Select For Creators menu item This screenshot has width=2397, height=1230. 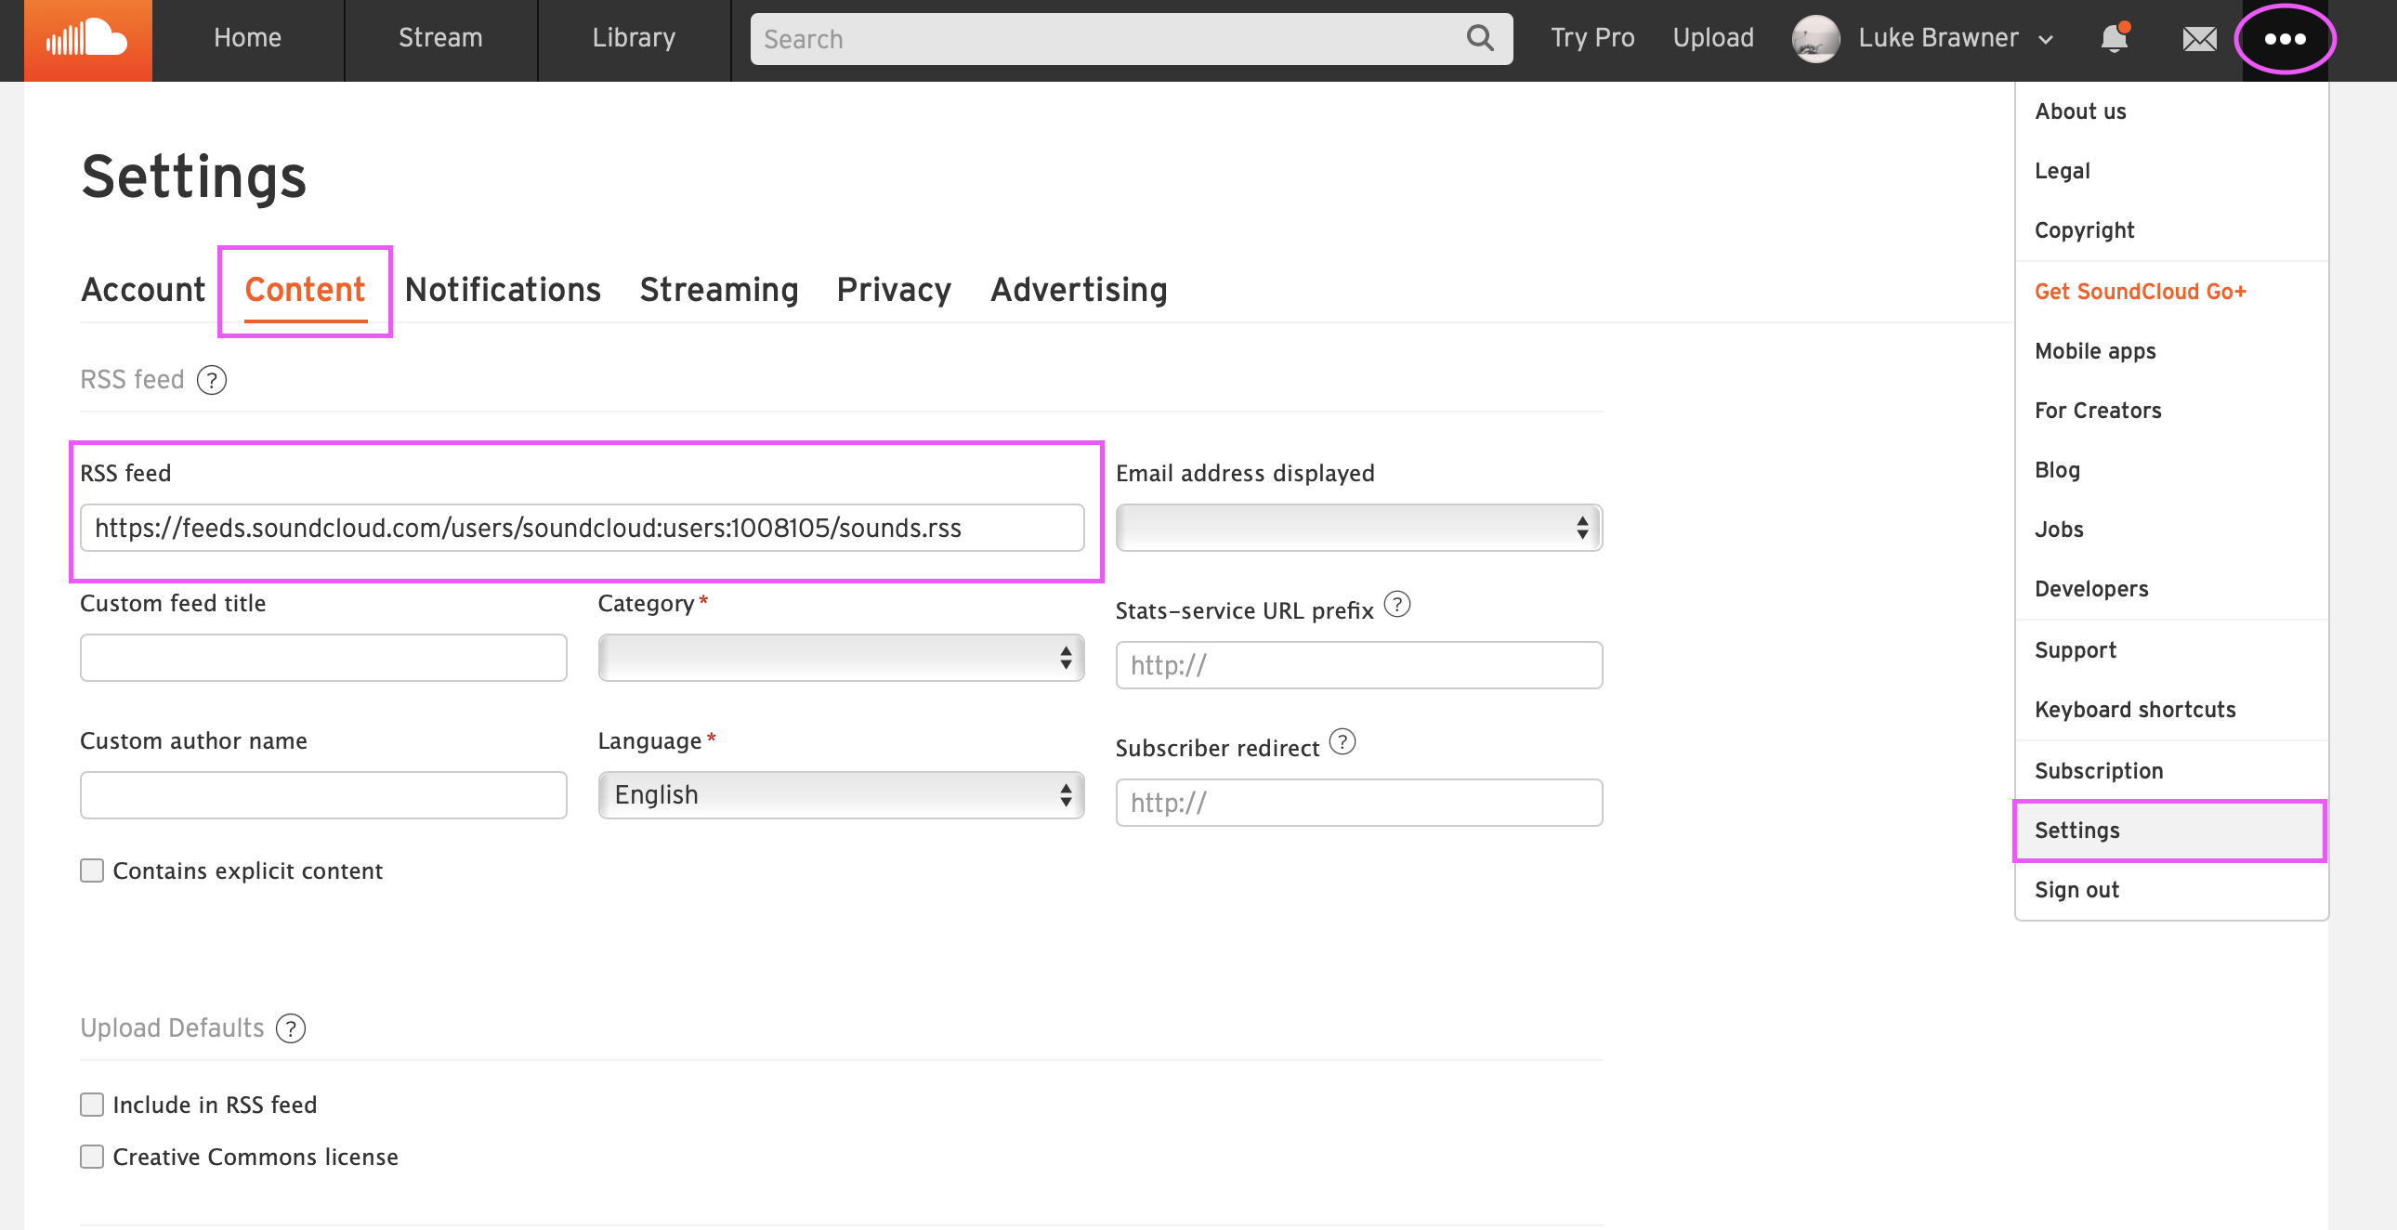(2171, 411)
